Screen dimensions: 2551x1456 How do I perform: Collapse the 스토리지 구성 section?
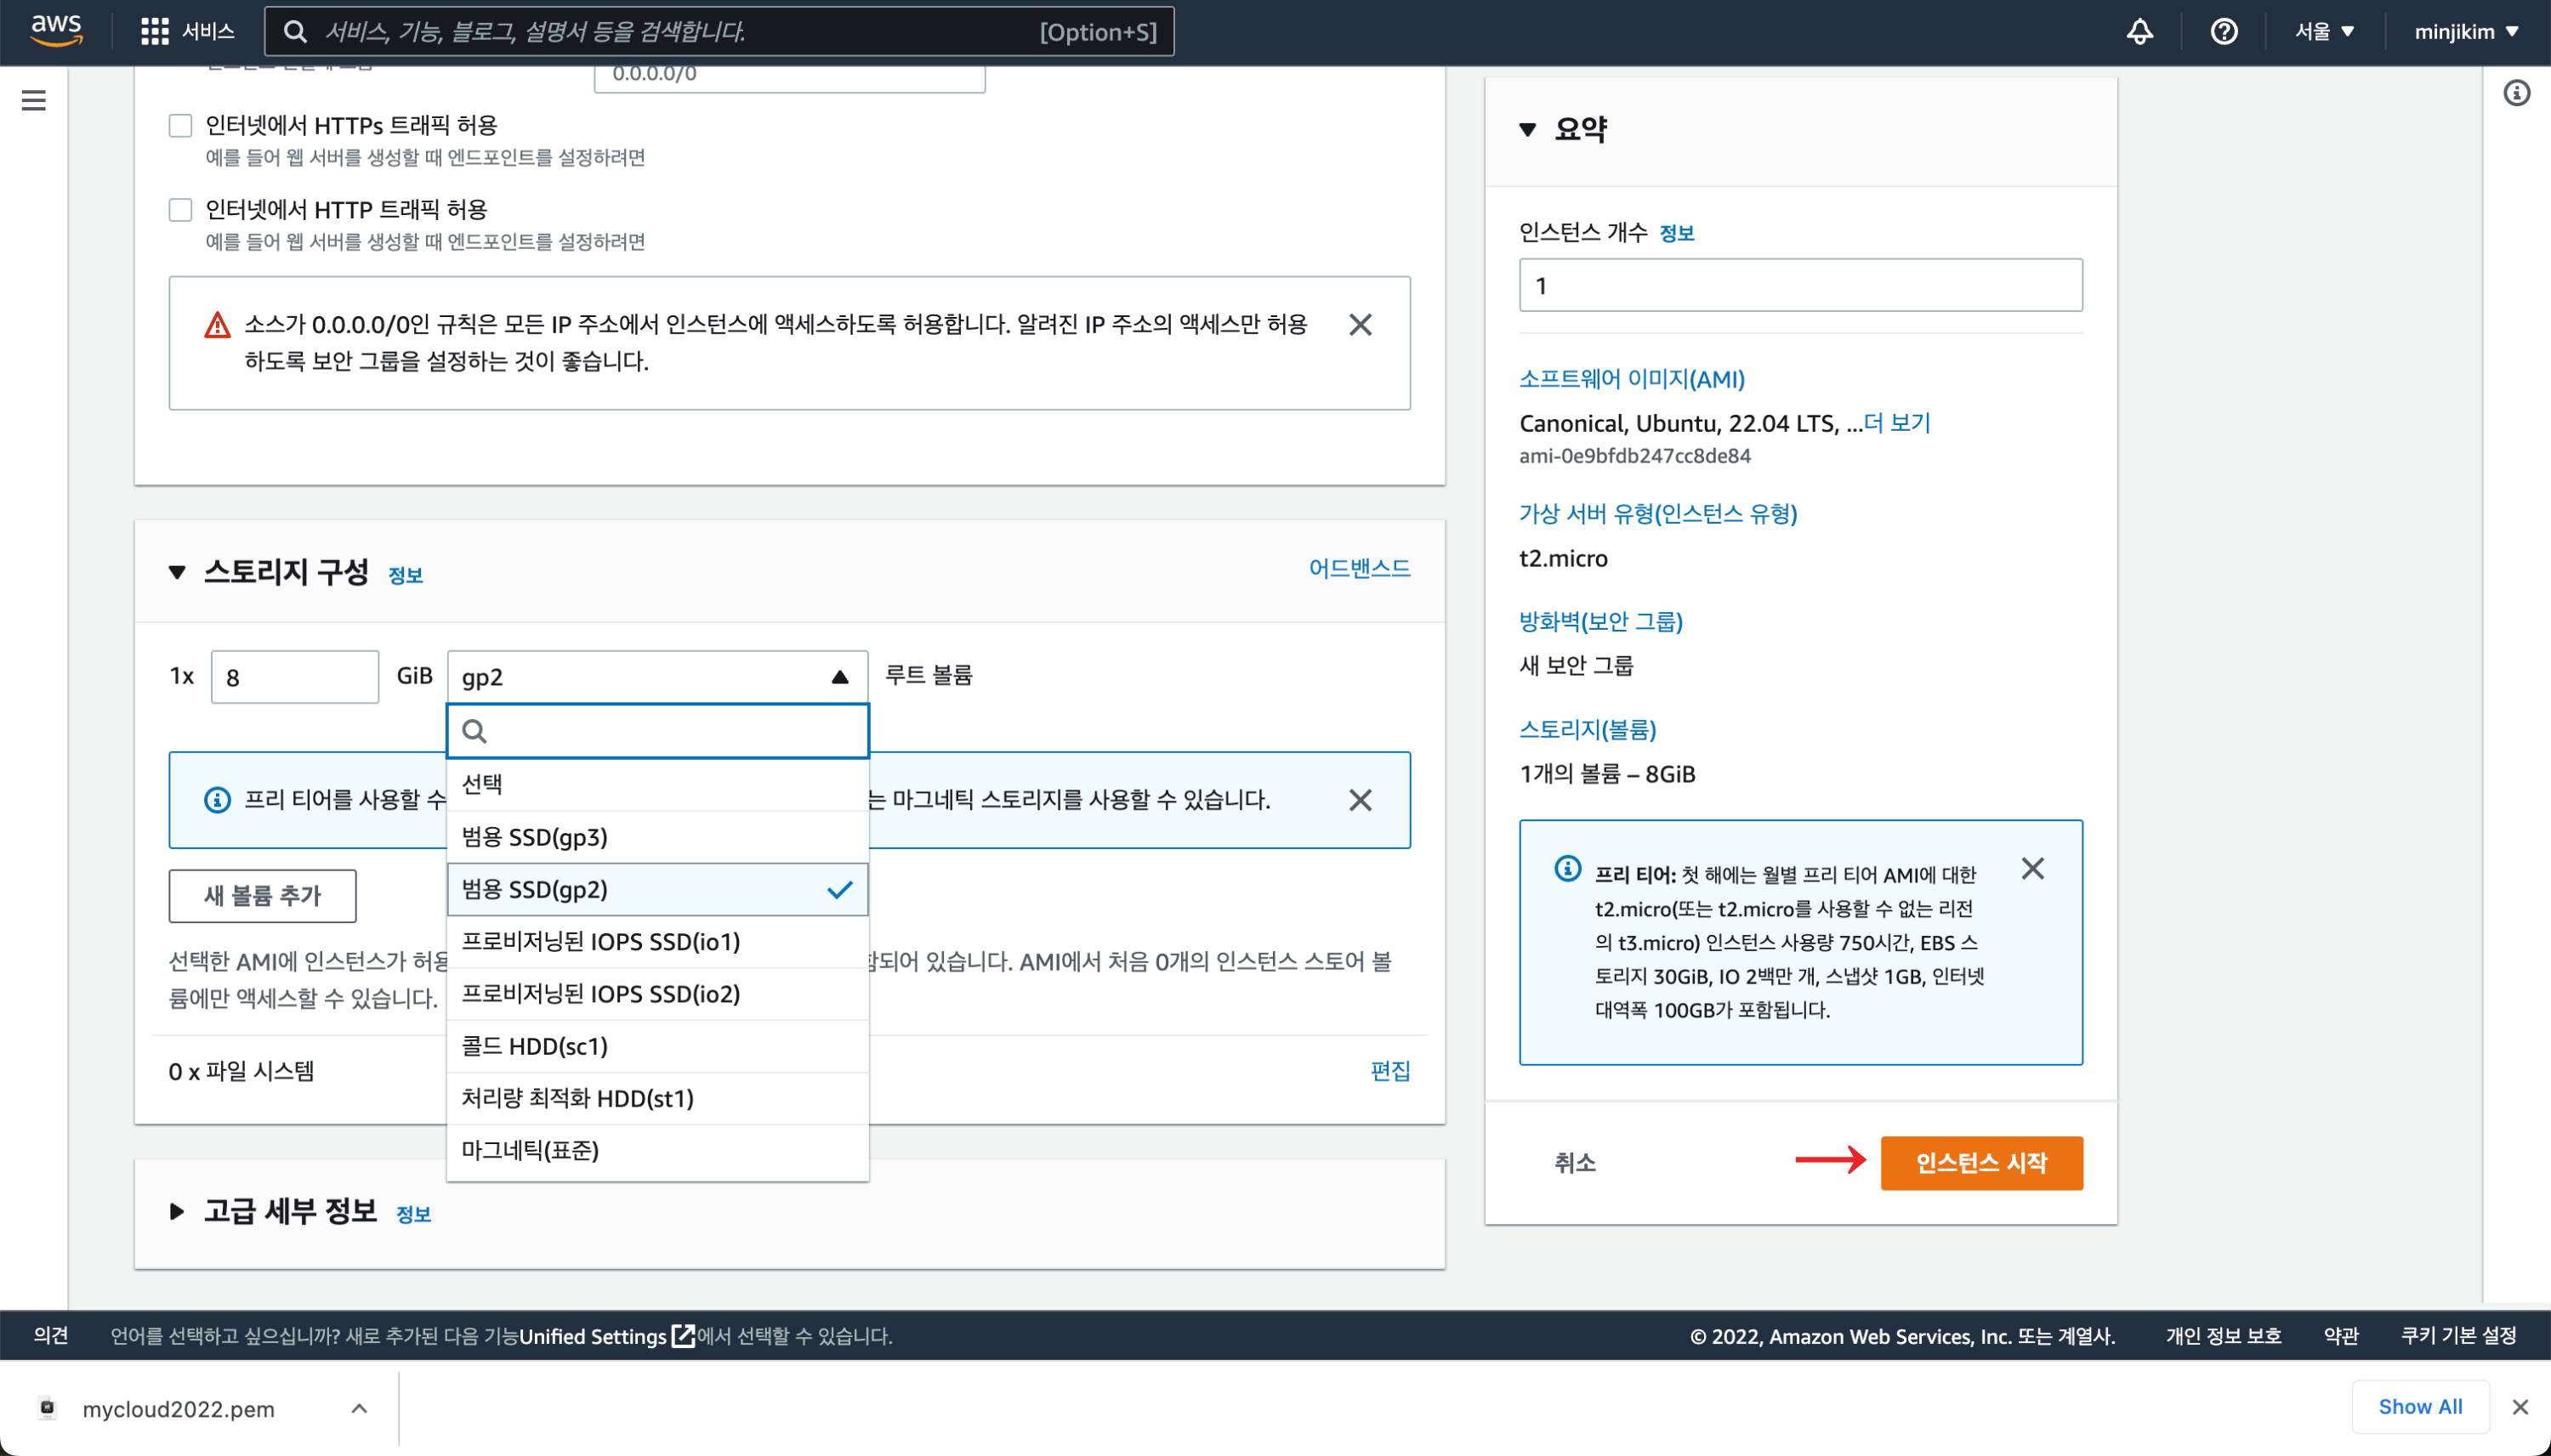point(177,572)
